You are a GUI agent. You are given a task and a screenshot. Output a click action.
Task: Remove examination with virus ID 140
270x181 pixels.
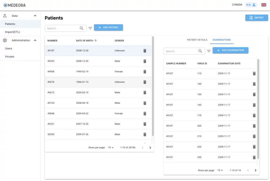coord(254,84)
